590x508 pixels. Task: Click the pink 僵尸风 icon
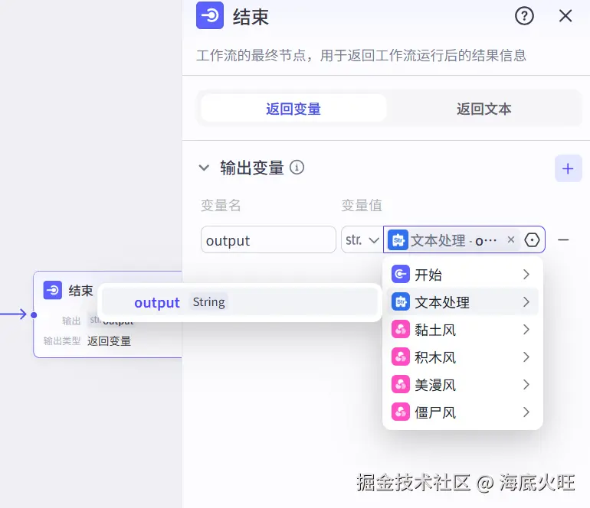(400, 412)
